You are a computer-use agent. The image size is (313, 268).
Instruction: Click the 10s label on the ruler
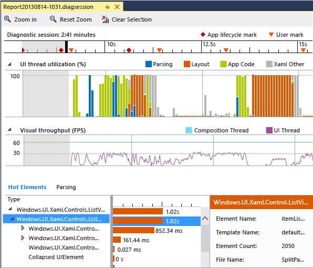point(111,44)
